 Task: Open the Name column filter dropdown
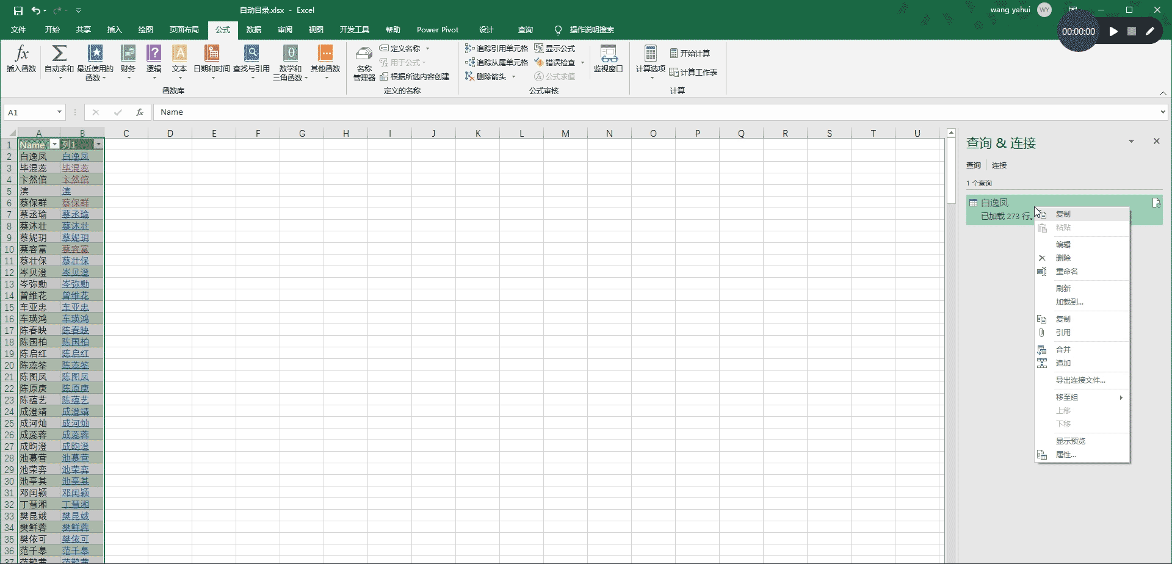54,145
